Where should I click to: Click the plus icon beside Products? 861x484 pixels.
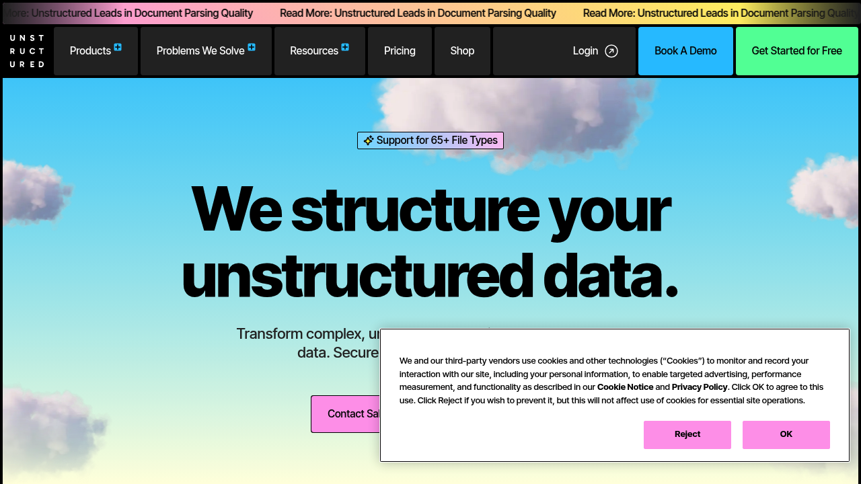(x=118, y=47)
